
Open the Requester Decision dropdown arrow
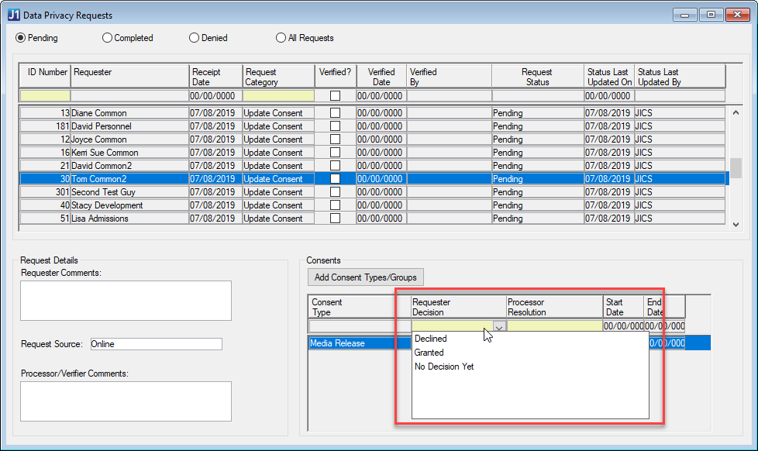coord(499,327)
